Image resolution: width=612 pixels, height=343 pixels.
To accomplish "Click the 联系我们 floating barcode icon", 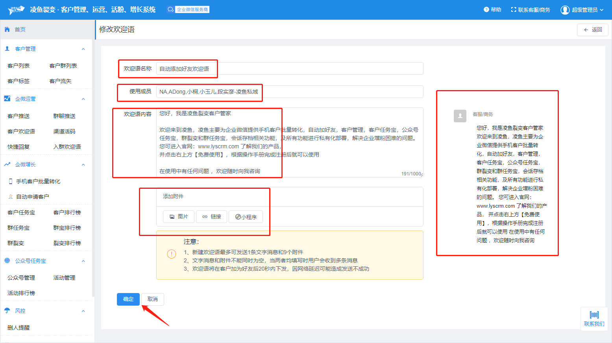I will point(594,315).
